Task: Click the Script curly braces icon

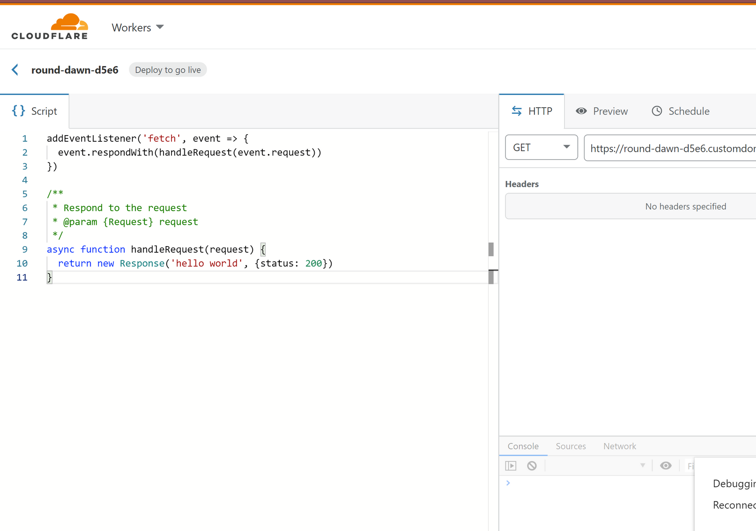Action: (18, 111)
